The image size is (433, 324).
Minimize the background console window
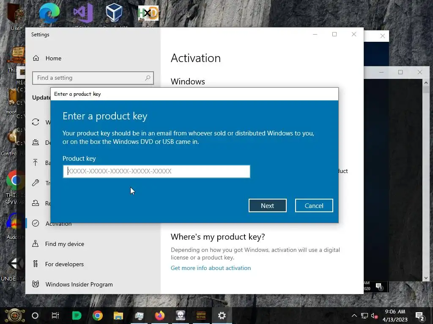[381, 72]
